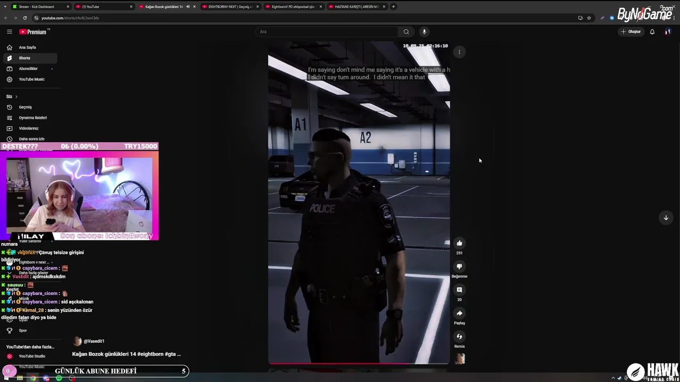Open the purple feather extension icon
The width and height of the screenshot is (680, 382).
tap(602, 18)
